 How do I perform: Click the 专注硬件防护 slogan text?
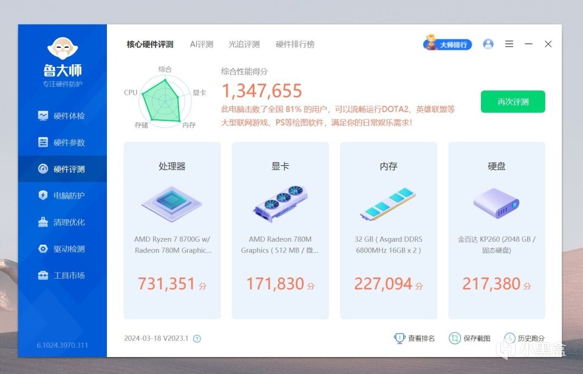[63, 84]
